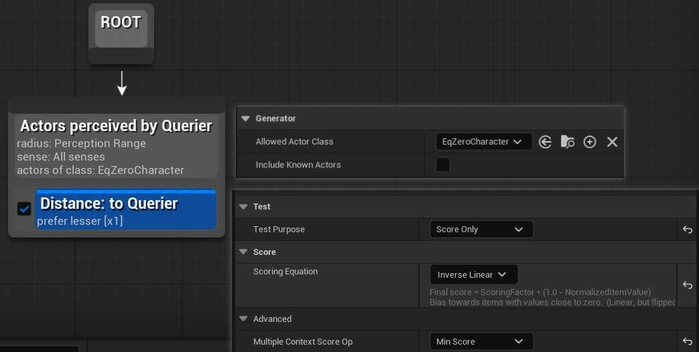Image resolution: width=699 pixels, height=352 pixels.
Task: Reset Multiple Context Score Op to default
Action: tap(687, 341)
